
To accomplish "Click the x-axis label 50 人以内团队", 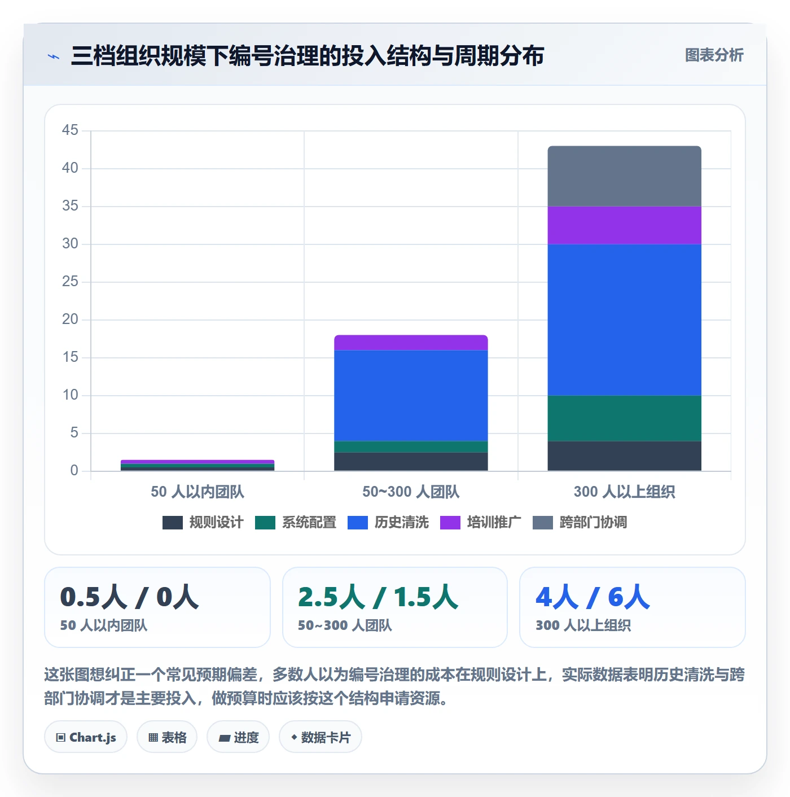I will point(197,492).
